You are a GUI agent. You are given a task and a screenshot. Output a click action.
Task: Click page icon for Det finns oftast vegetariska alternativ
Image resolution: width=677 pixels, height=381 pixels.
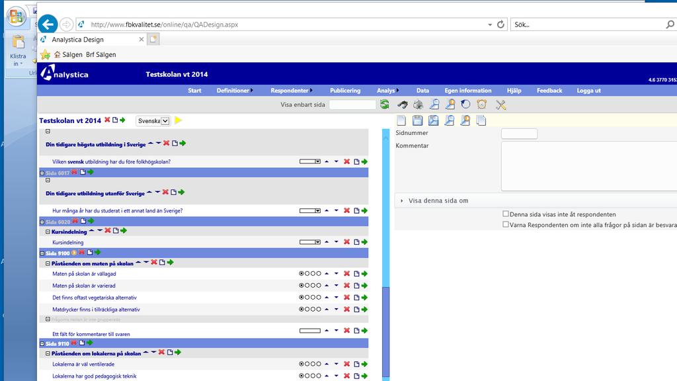[x=356, y=298]
